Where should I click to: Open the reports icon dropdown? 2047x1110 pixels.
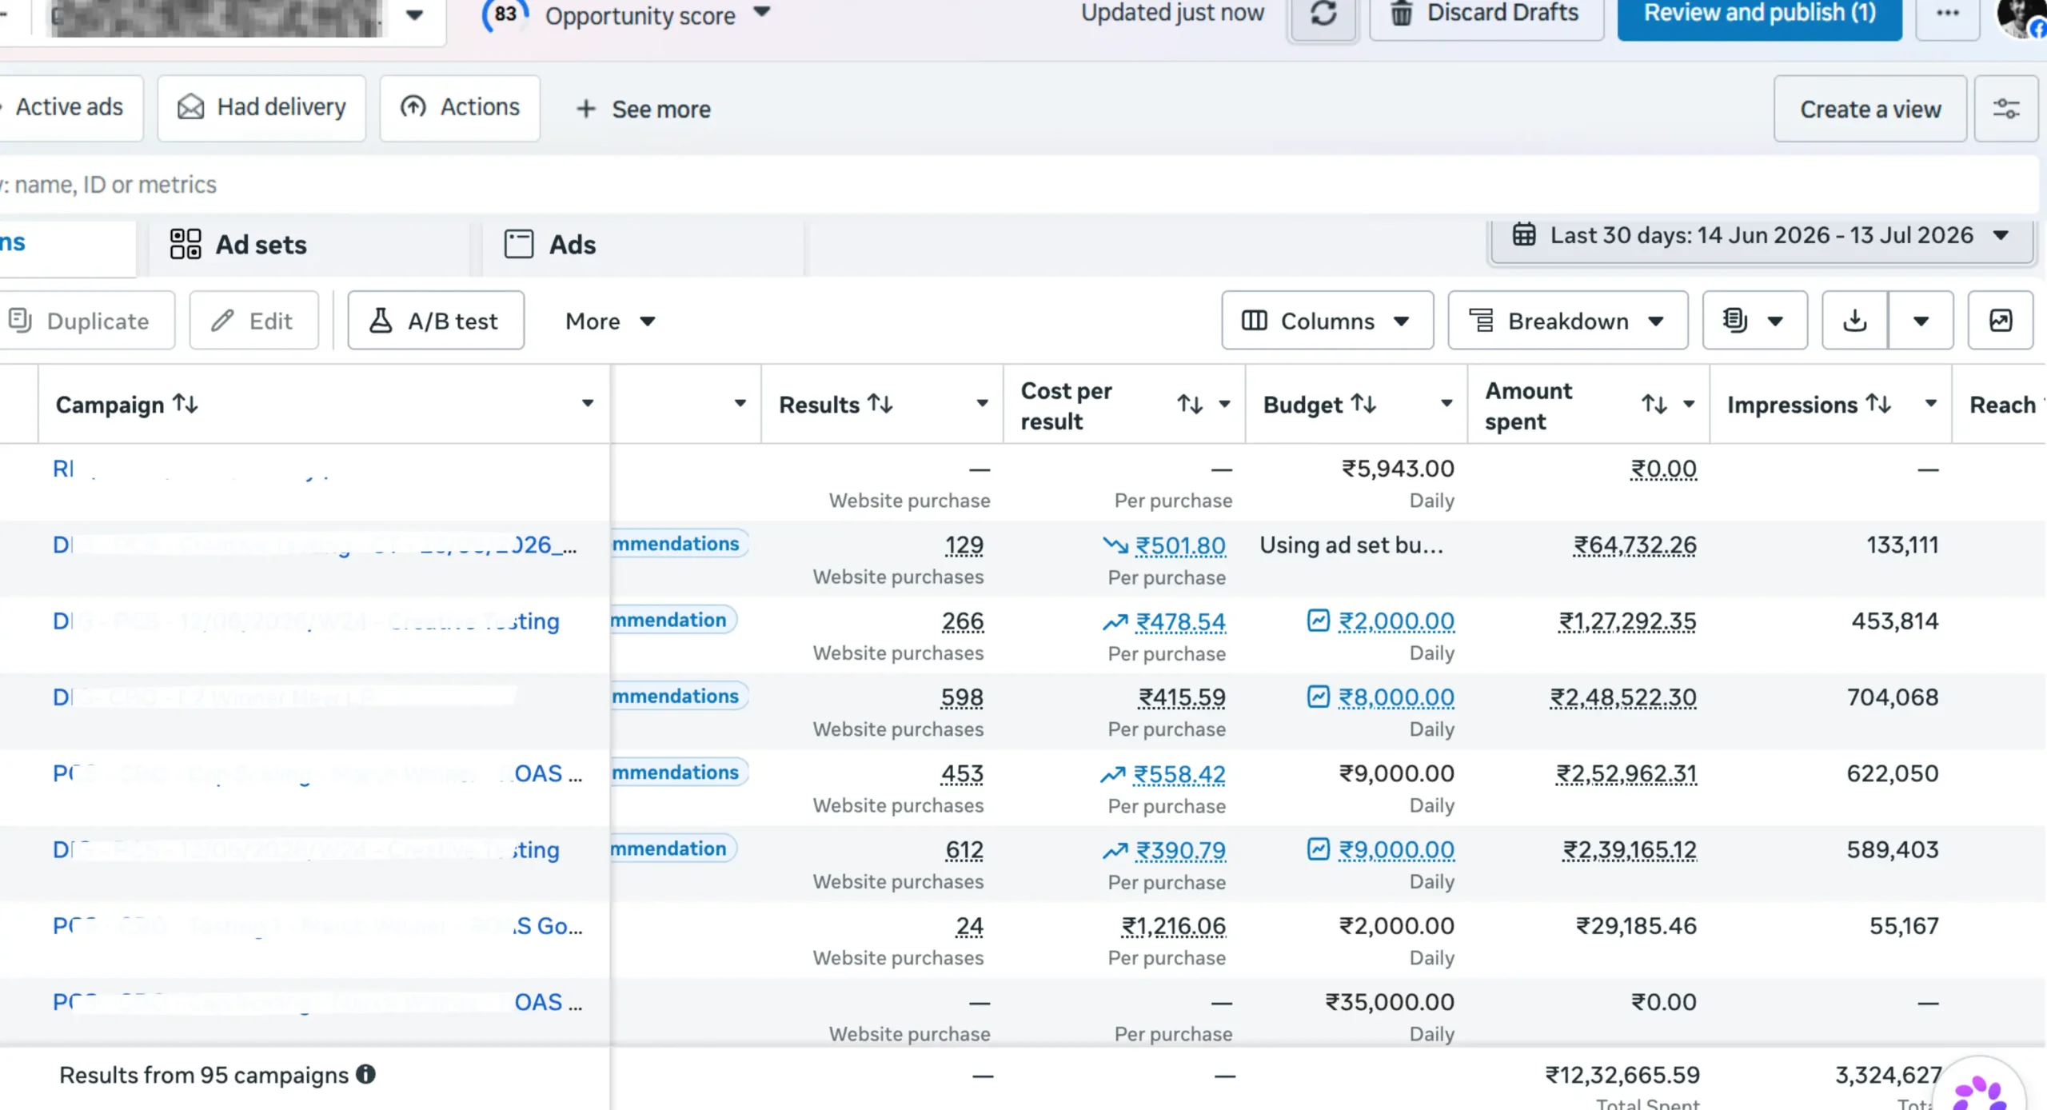click(1755, 321)
